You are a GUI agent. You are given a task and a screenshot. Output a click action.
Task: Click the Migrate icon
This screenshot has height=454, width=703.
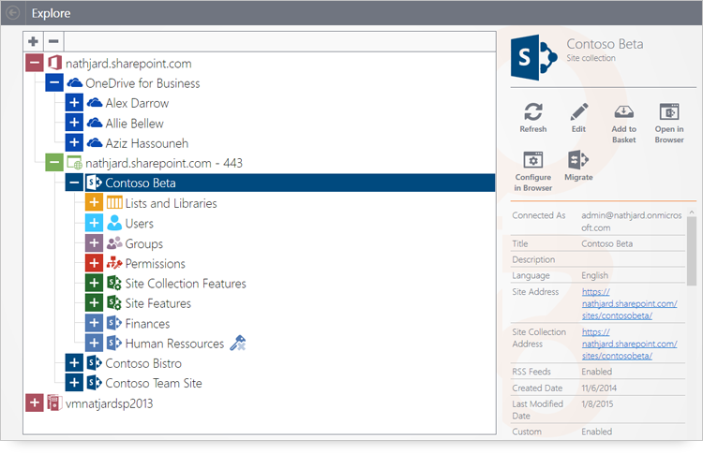click(x=578, y=159)
